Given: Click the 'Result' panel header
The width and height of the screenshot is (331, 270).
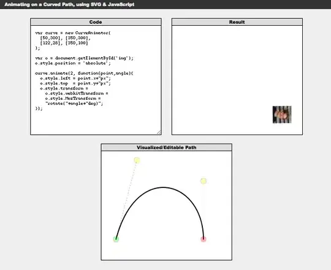Looking at the screenshot, I should (237, 22).
